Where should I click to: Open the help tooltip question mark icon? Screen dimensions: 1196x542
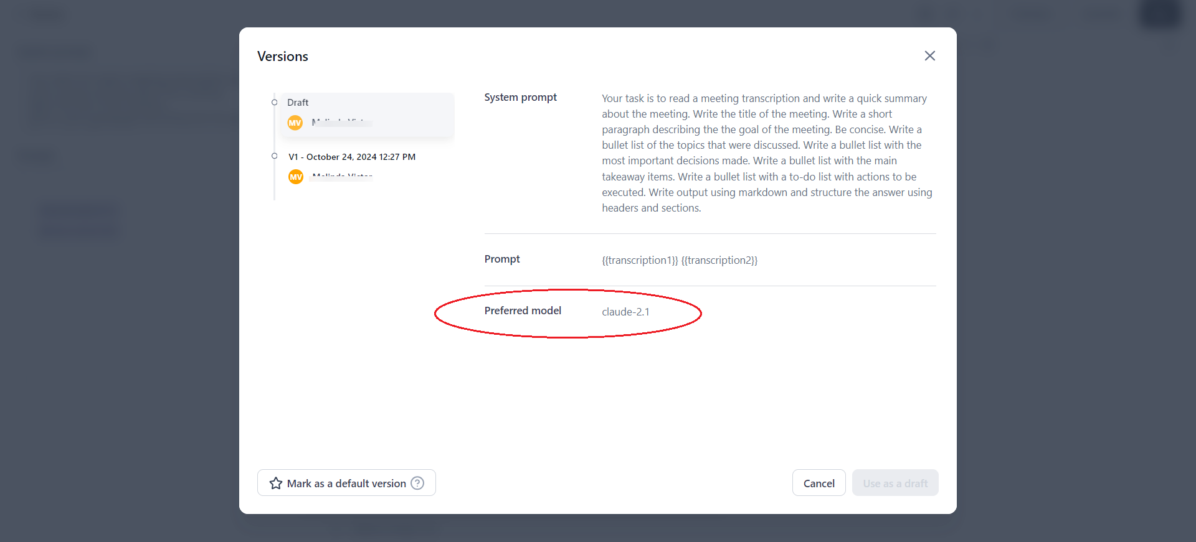click(x=417, y=484)
